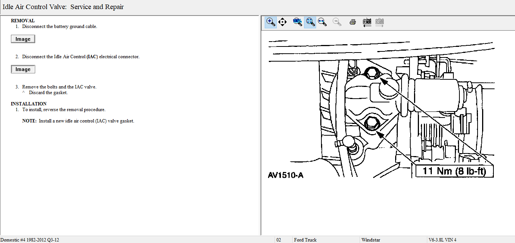Screen dimensions: 515x243
Task: Click the IAC valve diagram image
Action: click(x=382, y=110)
